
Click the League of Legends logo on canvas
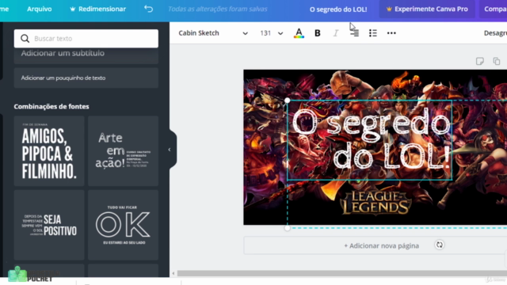coord(375,203)
